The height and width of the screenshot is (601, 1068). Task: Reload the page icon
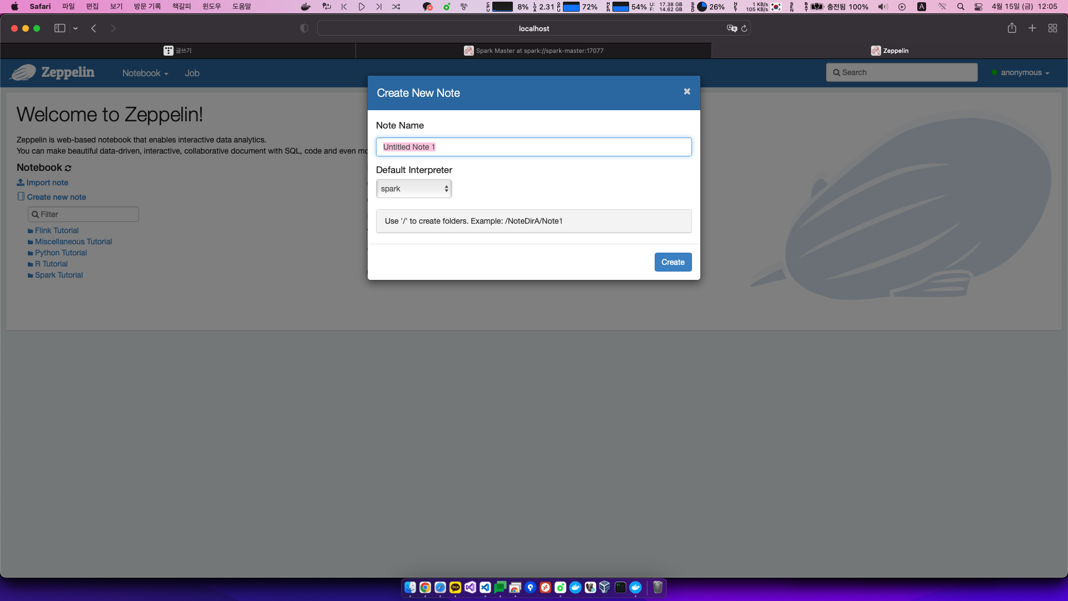click(x=744, y=28)
